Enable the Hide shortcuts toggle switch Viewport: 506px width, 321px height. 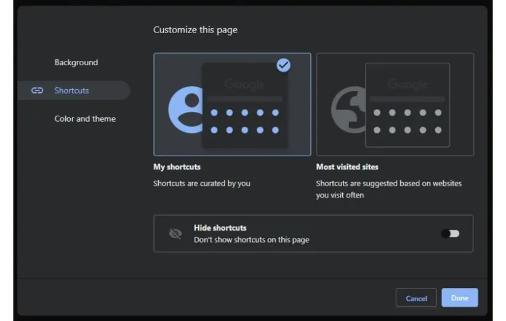point(450,234)
